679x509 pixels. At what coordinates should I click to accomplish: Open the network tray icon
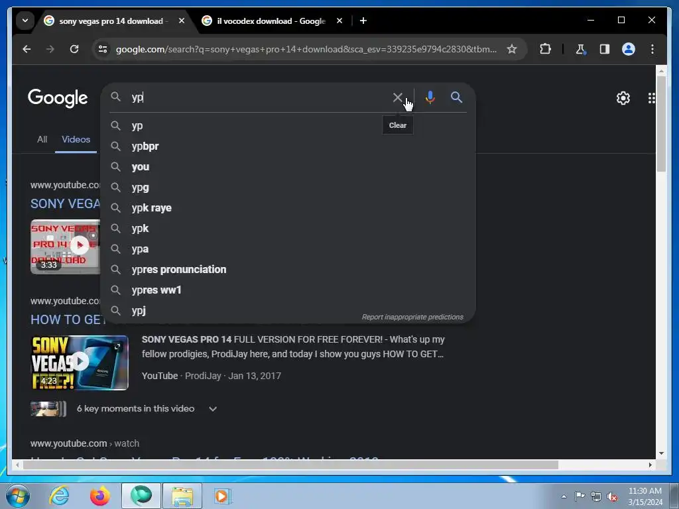[x=596, y=496]
